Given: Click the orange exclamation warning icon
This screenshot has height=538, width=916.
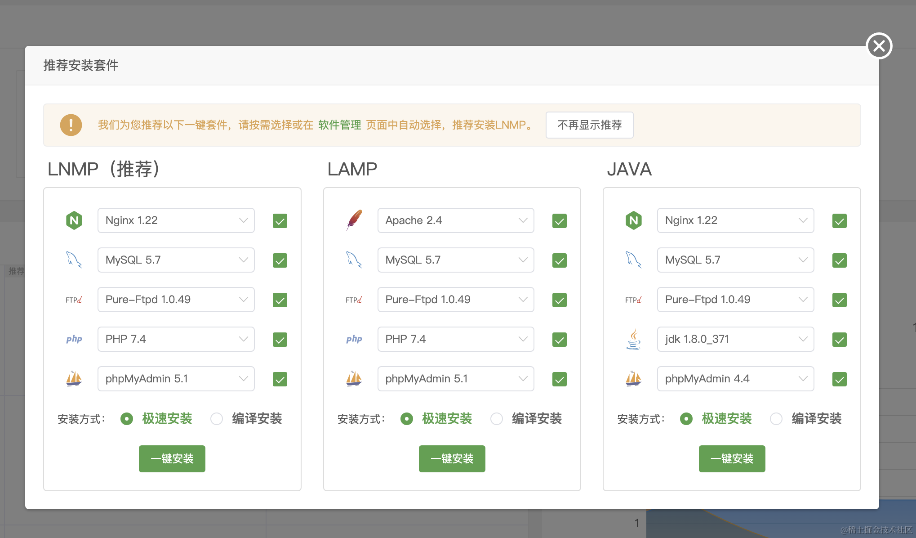Looking at the screenshot, I should 71,125.
